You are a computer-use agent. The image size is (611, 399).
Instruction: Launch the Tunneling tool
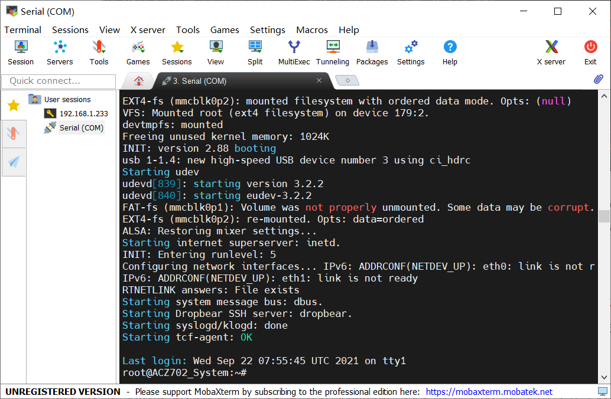click(x=333, y=53)
